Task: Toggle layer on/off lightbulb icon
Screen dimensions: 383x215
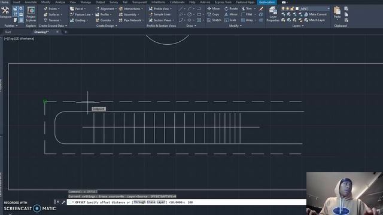Action: click(x=283, y=8)
